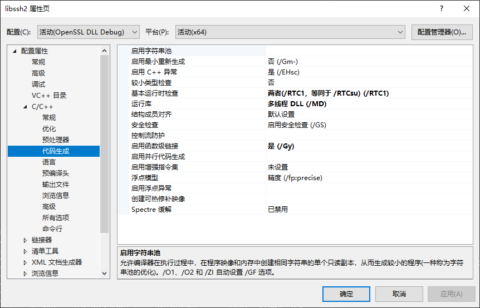The height and width of the screenshot is (308, 480).
Task: Click the 启用 C++ 异常 property name
Action: click(154, 72)
